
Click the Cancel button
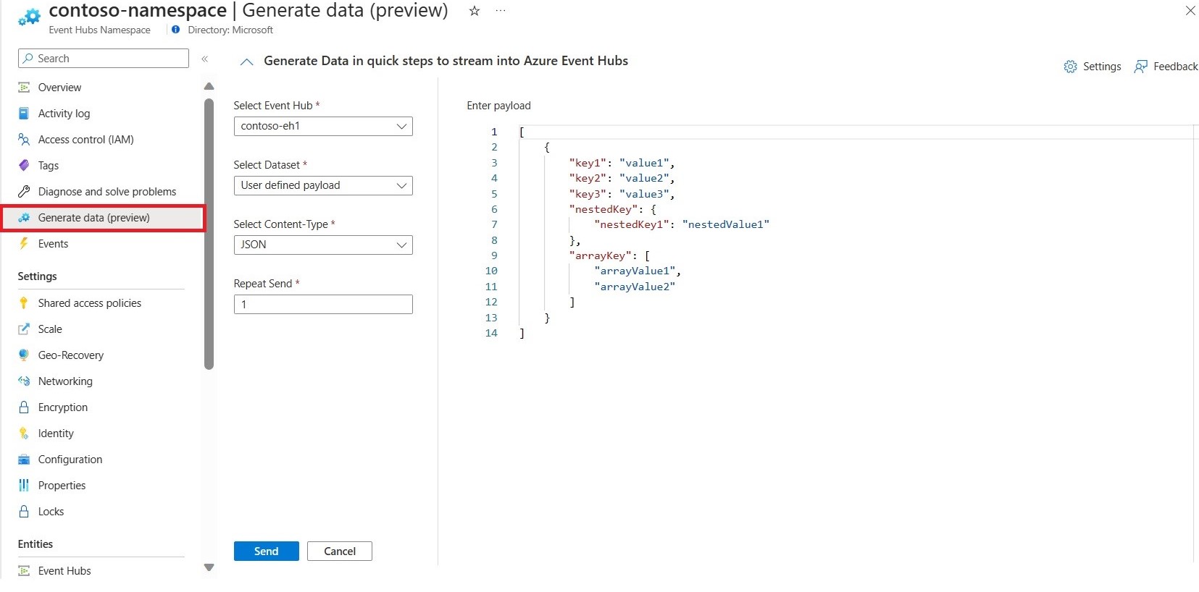339,551
